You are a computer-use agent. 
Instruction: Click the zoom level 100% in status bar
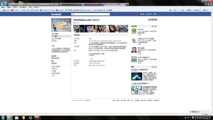(206, 114)
